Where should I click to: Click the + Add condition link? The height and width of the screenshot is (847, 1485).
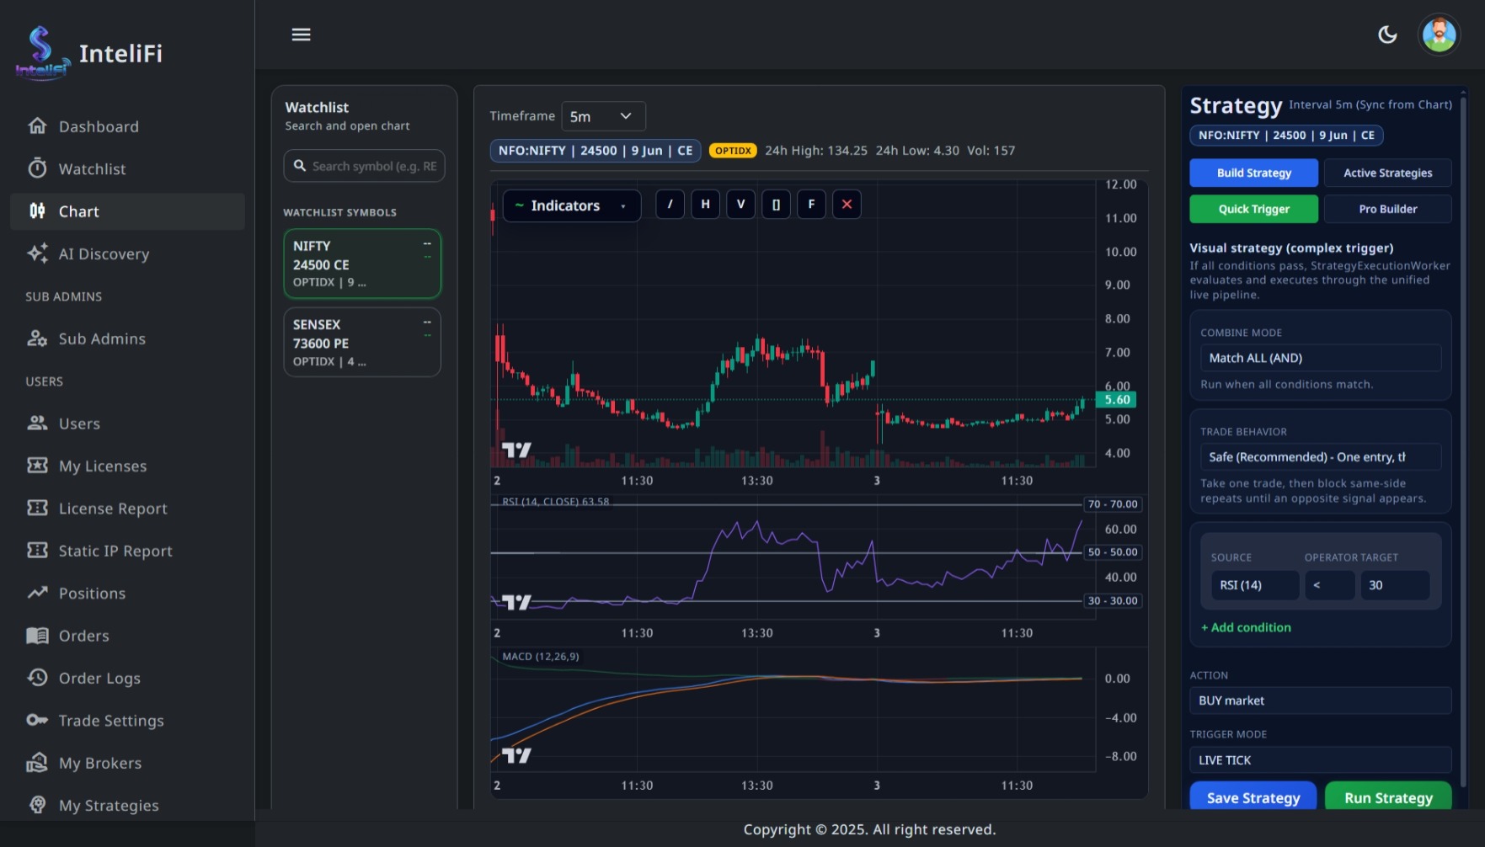click(x=1246, y=627)
